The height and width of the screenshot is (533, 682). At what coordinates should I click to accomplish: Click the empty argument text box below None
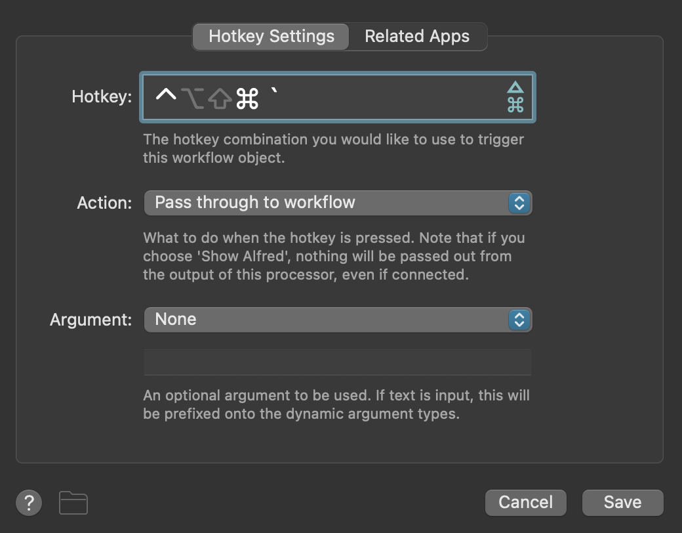338,362
